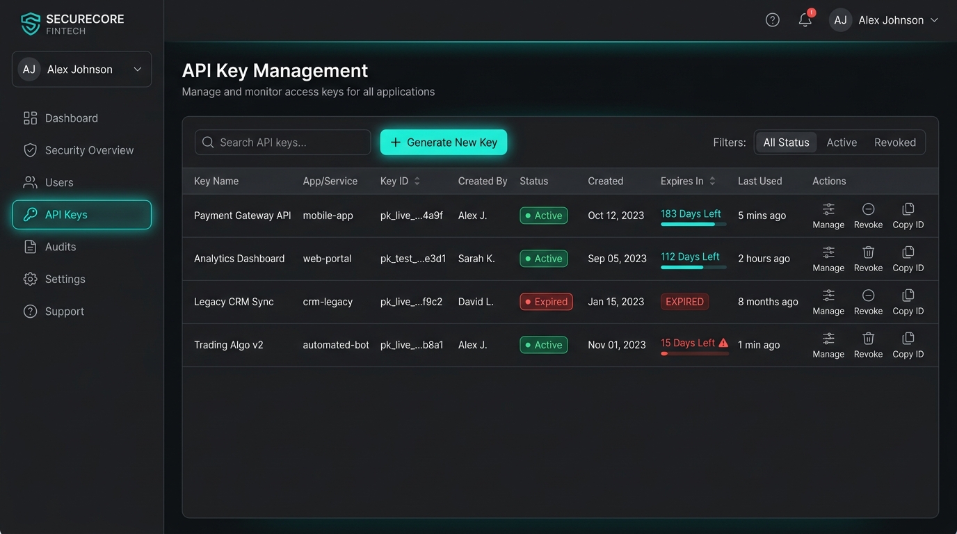
Task: Copy ID of the Analytics Dashboard key
Action: pyautogui.click(x=908, y=259)
